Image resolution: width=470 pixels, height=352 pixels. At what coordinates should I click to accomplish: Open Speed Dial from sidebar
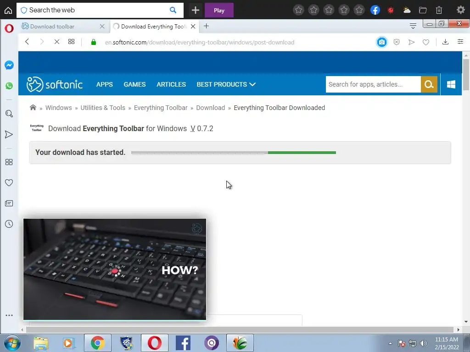tap(9, 162)
